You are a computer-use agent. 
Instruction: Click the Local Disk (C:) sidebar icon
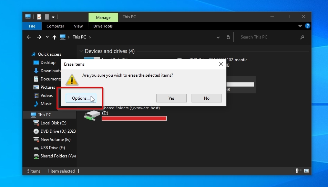(36, 123)
